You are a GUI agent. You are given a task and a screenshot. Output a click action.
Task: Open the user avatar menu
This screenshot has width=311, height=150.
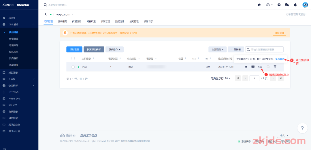coord(305,5)
